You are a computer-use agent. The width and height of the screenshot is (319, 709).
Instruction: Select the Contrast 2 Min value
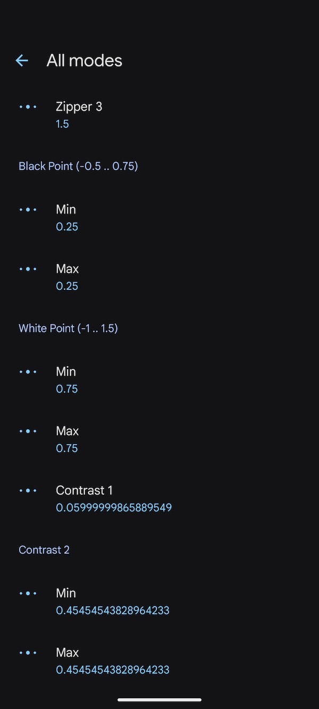point(113,610)
